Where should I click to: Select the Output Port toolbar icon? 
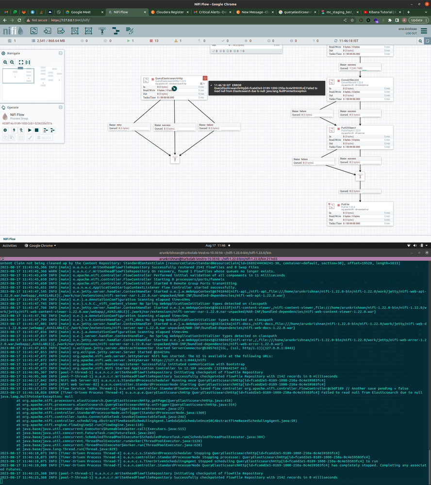(61, 31)
